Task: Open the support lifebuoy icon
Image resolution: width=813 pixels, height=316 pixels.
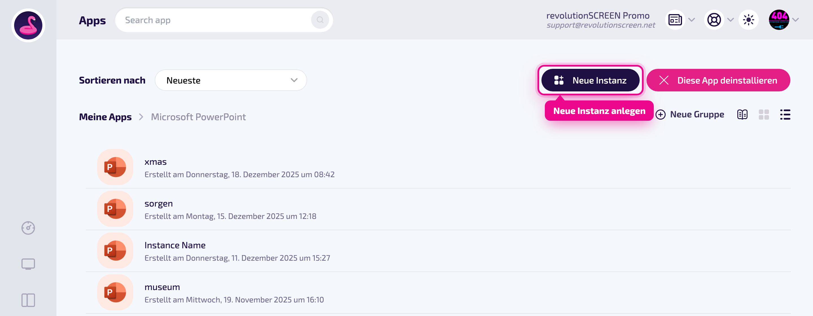Action: [x=714, y=20]
